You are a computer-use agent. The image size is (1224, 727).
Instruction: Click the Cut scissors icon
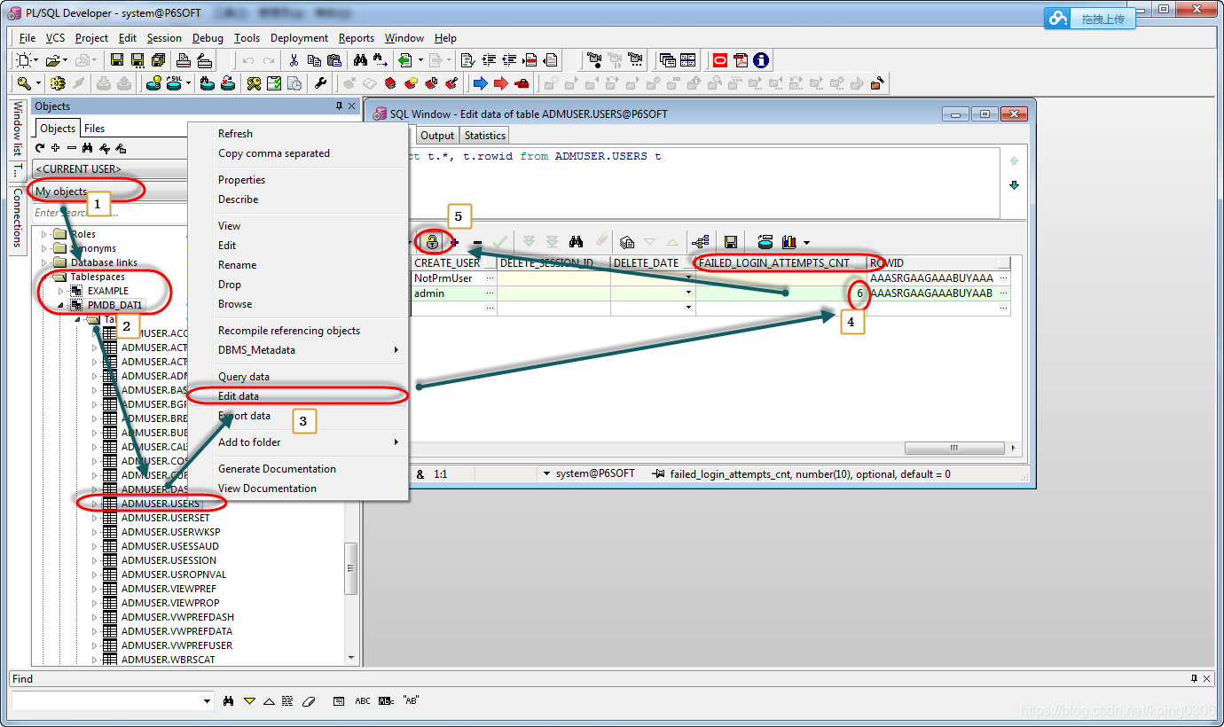294,60
